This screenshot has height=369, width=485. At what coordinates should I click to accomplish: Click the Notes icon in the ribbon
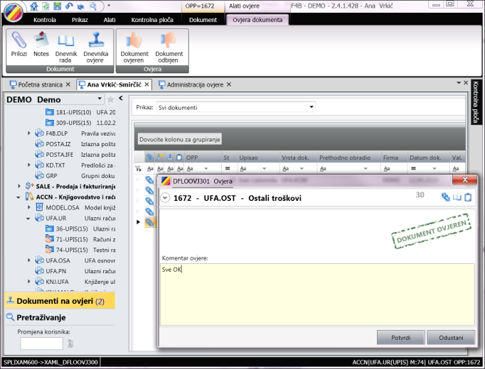[x=41, y=45]
